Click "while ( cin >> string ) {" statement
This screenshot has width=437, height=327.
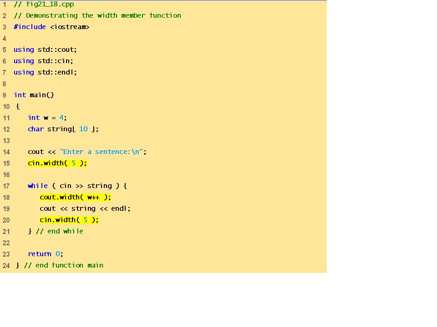click(77, 186)
